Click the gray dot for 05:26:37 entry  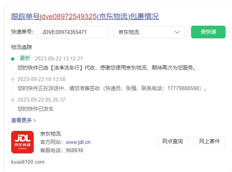[x=13, y=100]
